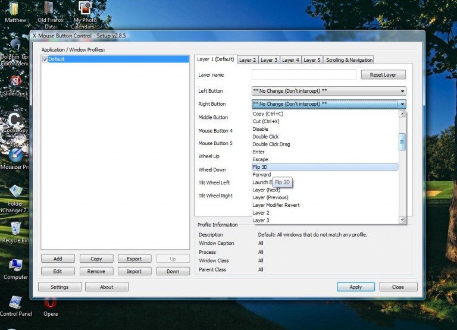
Task: Open the Mosaizer Pro desktop icon
Action: click(x=15, y=155)
